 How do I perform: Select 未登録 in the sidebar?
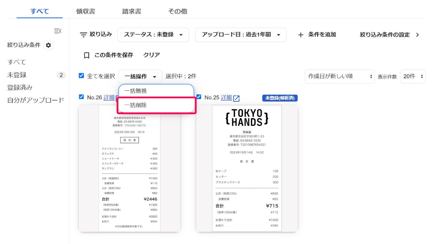click(17, 75)
